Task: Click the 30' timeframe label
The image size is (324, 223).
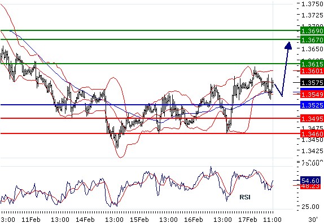Action: coord(313,220)
